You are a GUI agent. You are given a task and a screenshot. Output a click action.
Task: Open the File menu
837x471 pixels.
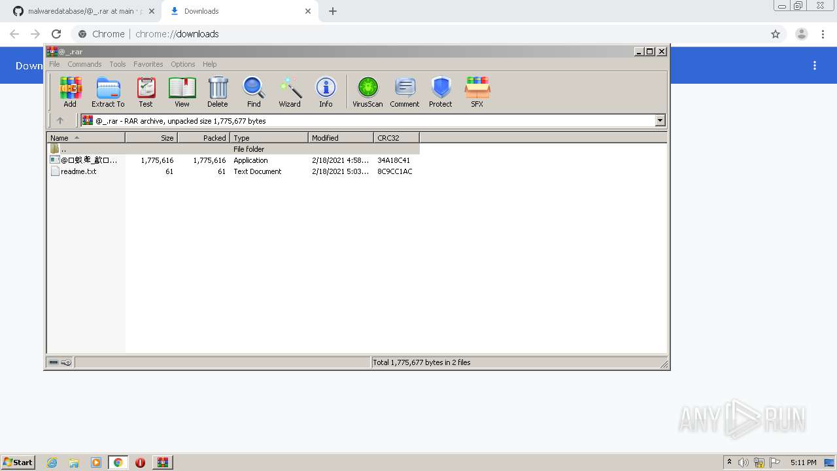(54, 64)
